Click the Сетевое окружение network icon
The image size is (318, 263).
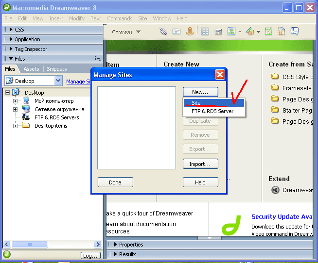pos(26,109)
